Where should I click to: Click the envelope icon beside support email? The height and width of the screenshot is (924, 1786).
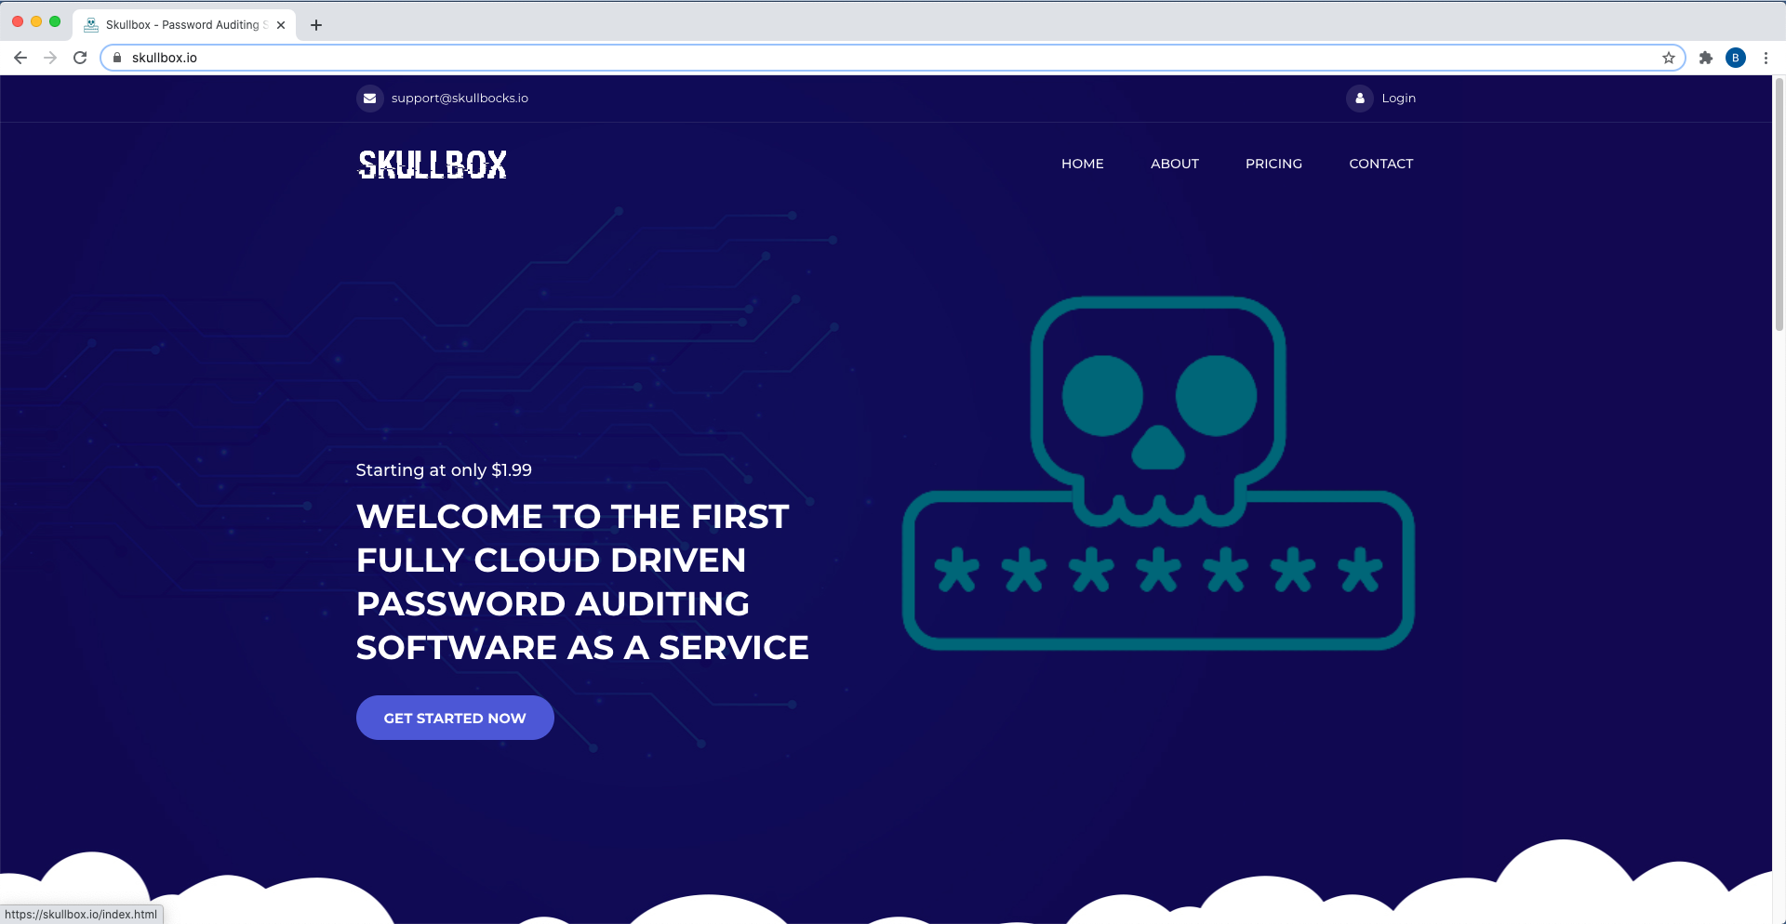click(x=370, y=98)
